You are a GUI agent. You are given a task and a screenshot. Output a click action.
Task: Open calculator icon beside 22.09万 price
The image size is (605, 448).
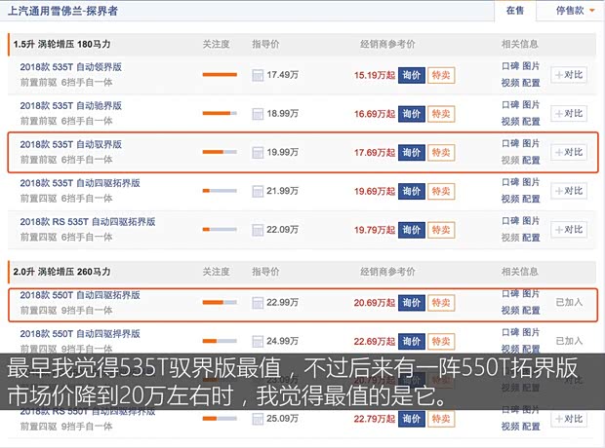click(x=258, y=230)
